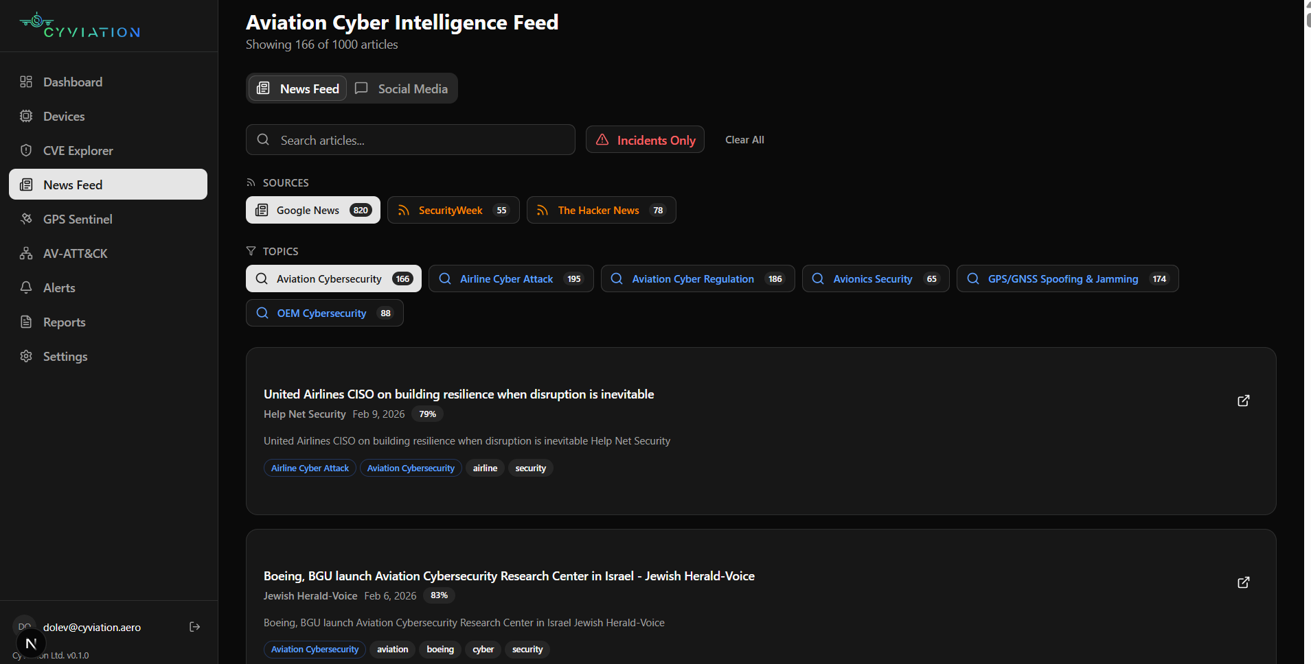The height and width of the screenshot is (664, 1311).
Task: Open Boeing, BGU Research Center article title
Action: (x=509, y=576)
